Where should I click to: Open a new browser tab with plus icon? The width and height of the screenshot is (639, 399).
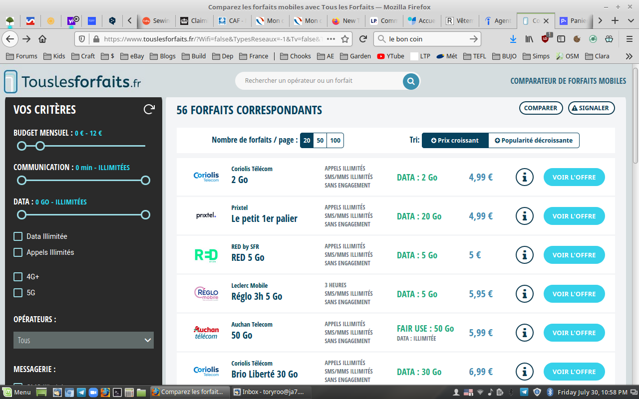point(615,20)
